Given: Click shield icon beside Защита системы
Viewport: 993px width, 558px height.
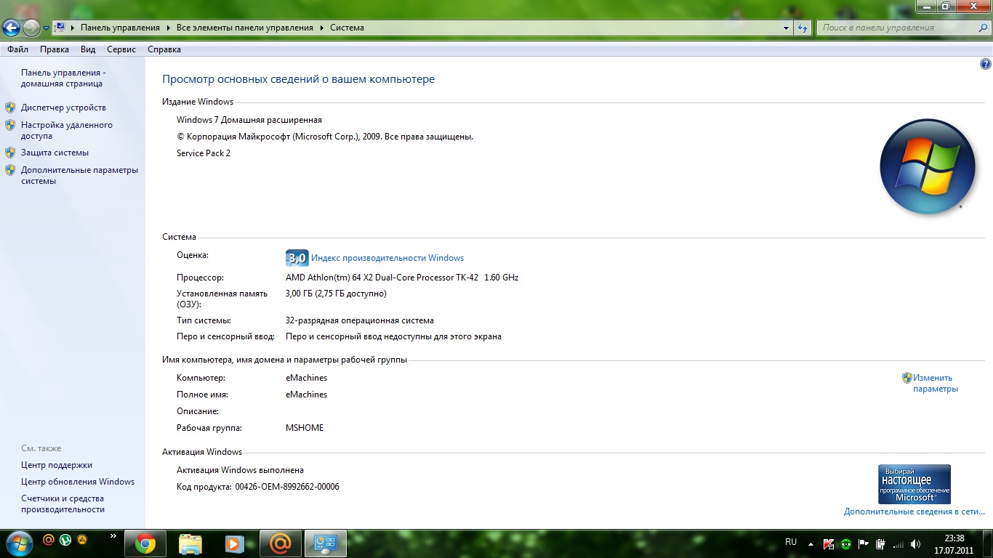Looking at the screenshot, I should (x=10, y=153).
